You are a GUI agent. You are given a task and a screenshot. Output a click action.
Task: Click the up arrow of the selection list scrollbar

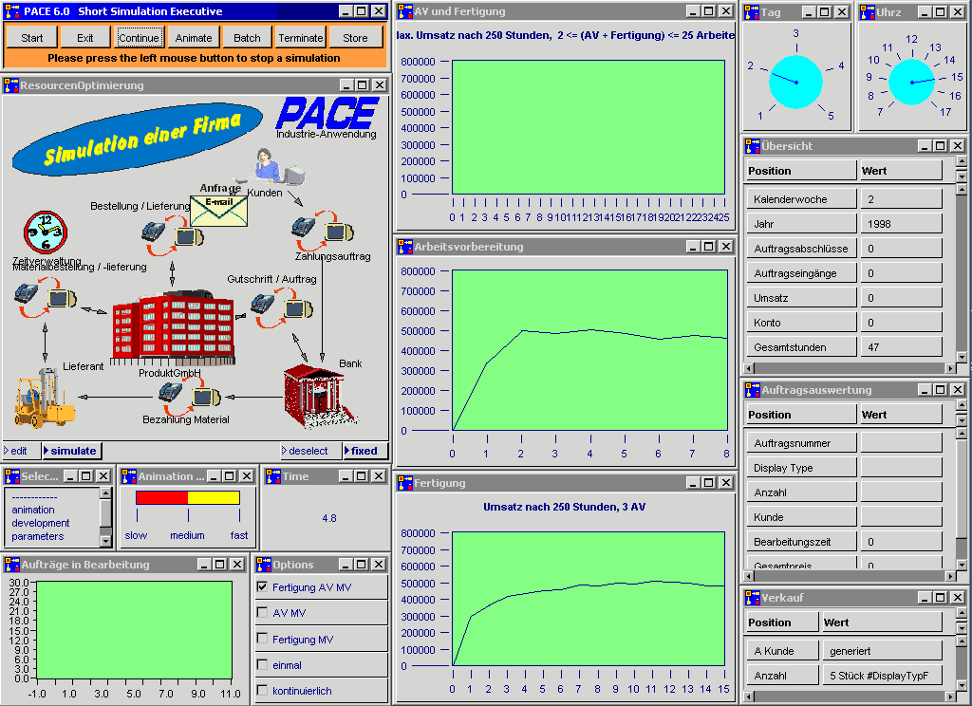(x=105, y=492)
